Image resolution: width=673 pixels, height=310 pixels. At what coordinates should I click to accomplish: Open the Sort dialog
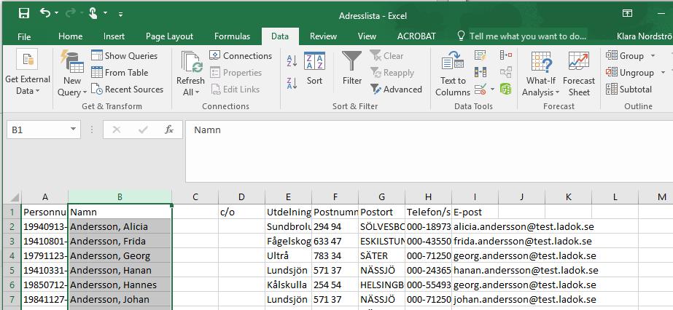click(x=314, y=68)
